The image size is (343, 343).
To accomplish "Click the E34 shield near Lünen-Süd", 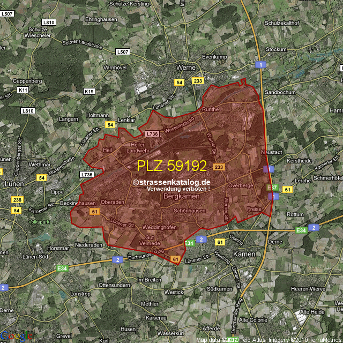I will [63, 268].
